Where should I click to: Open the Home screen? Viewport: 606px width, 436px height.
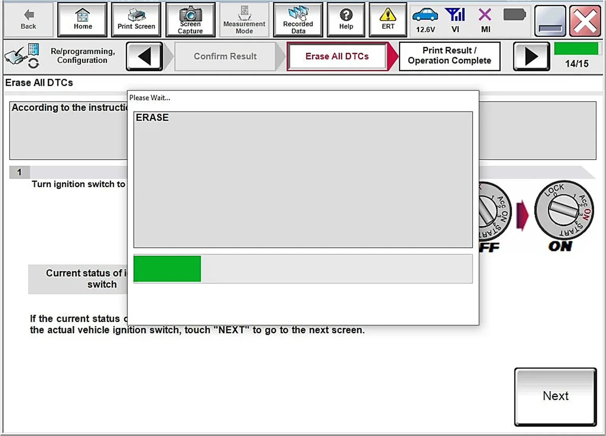point(83,20)
